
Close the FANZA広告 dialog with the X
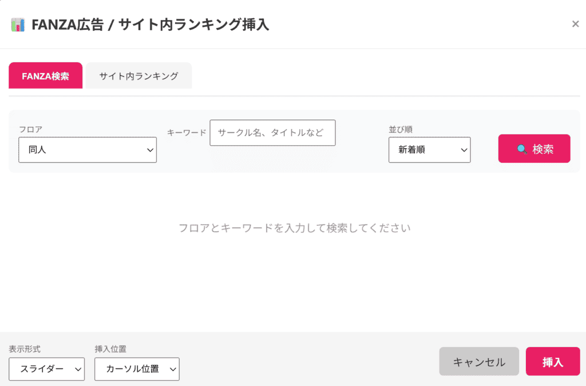tap(575, 24)
